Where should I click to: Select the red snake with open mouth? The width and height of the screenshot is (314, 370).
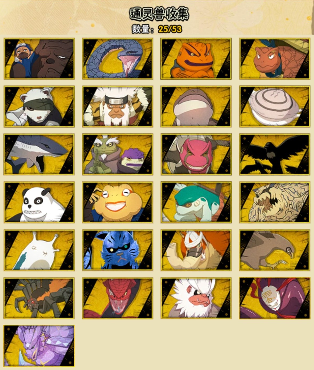pyautogui.click(x=118, y=298)
